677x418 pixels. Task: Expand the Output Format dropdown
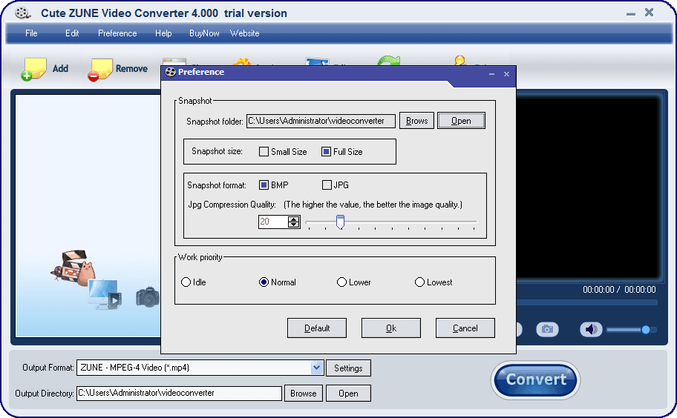[x=317, y=368]
